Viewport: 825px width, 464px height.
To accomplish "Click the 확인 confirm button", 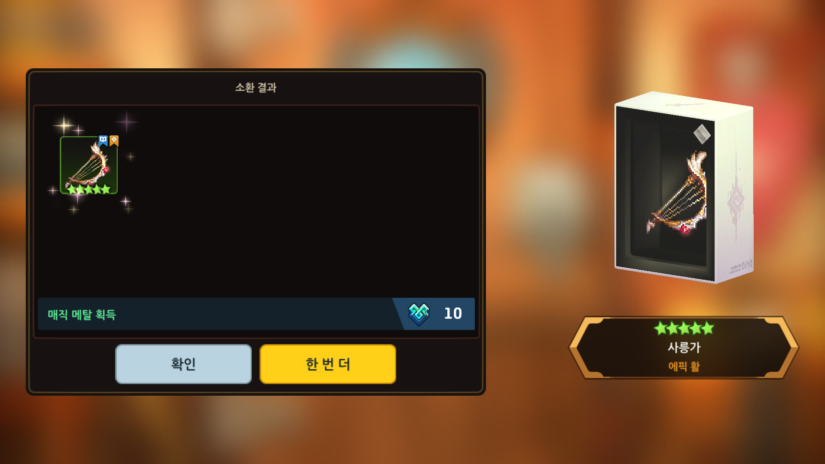I will 183,364.
